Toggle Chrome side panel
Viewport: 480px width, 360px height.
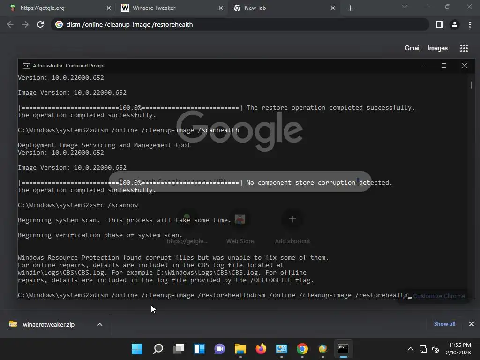pyautogui.click(x=440, y=24)
